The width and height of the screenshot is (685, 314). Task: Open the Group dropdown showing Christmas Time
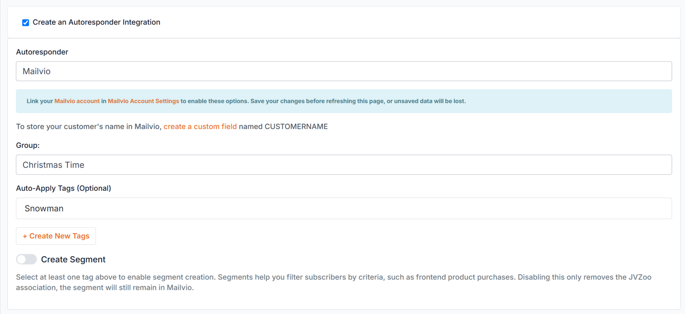tap(344, 165)
